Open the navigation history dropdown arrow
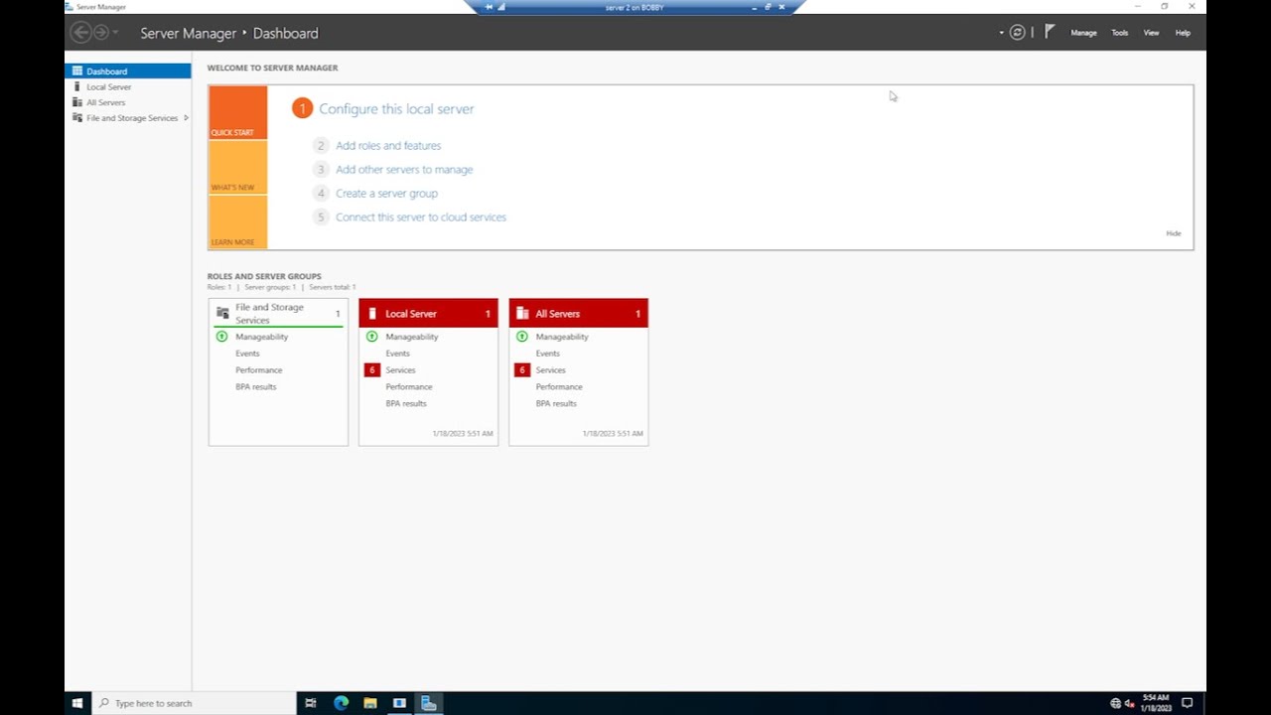This screenshot has height=715, width=1271. [115, 33]
